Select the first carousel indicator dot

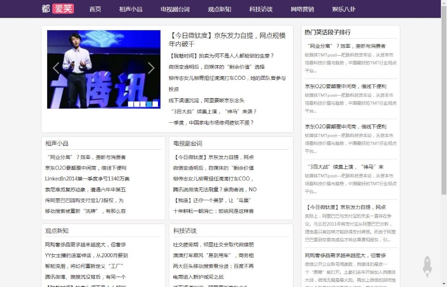(131, 104)
